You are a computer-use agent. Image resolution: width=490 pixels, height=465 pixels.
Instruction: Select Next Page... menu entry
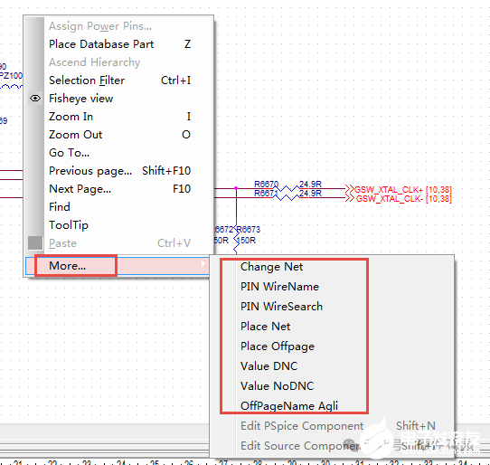[118, 189]
